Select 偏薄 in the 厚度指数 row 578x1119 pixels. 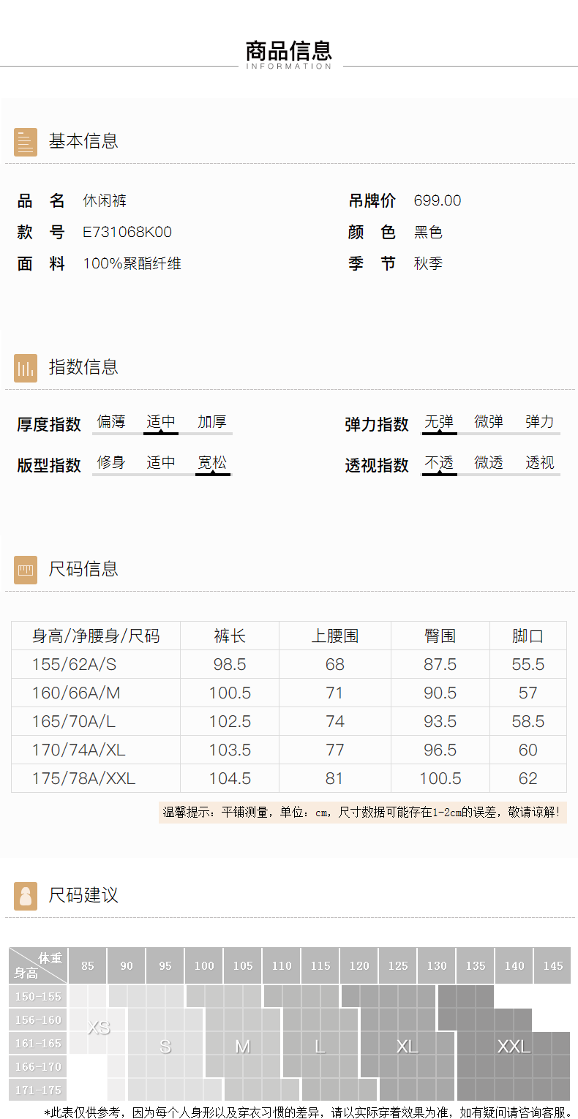point(111,422)
